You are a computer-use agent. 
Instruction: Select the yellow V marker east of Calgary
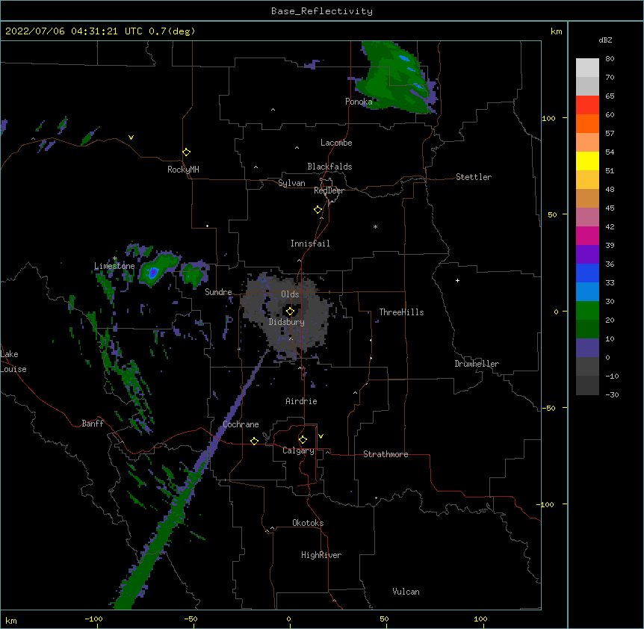click(x=321, y=436)
